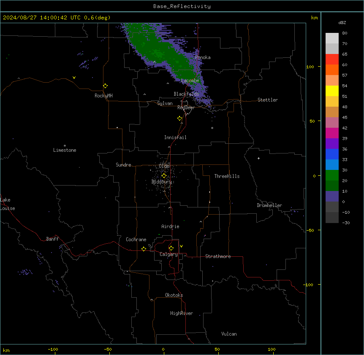Pick the bright green 20-30 dBZ swatch

[332, 175]
